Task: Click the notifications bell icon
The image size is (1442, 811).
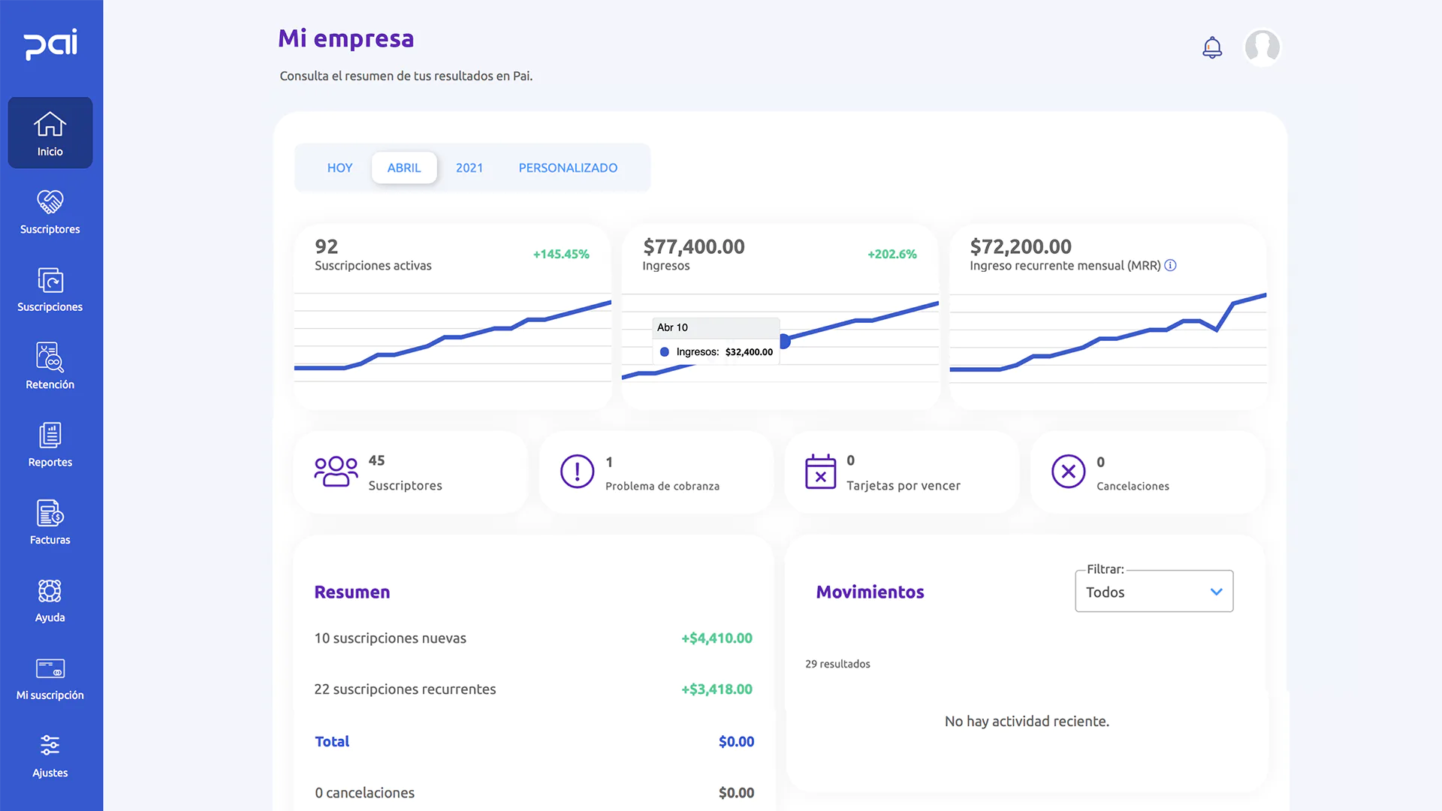Action: [x=1211, y=47]
